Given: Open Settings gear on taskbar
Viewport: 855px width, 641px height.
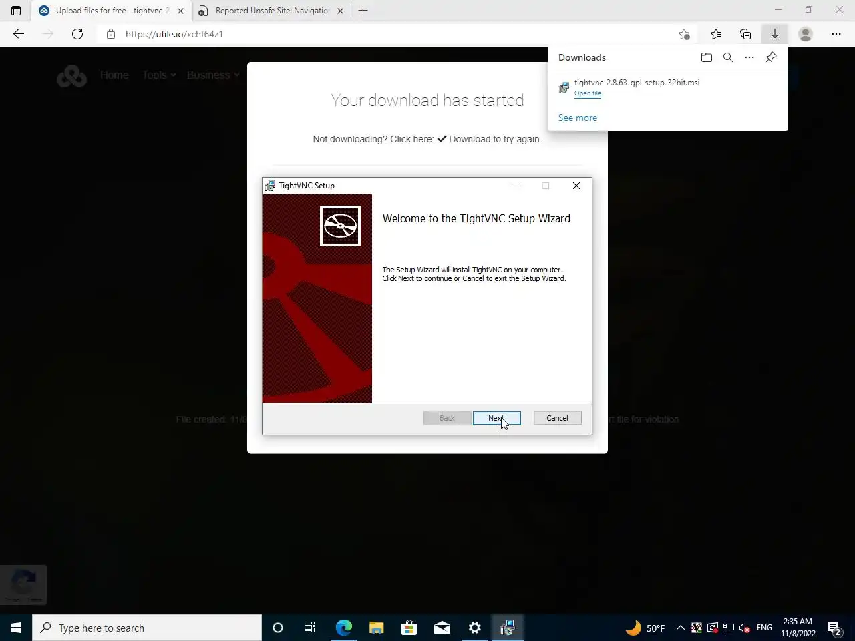Looking at the screenshot, I should [x=474, y=628].
